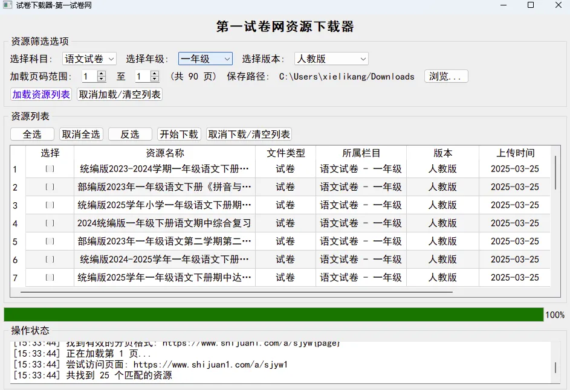Sort by the 上传时间 column header

coord(515,153)
